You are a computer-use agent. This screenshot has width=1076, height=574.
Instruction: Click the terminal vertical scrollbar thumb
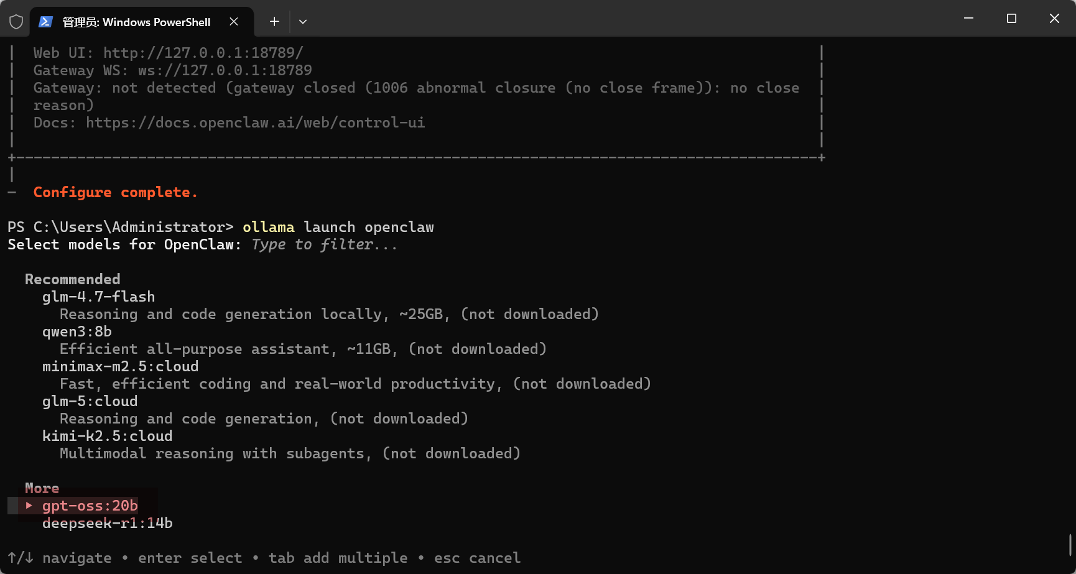(1070, 545)
